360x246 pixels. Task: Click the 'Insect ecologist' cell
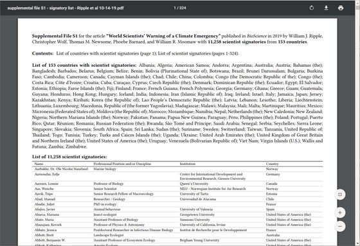click(105, 215)
